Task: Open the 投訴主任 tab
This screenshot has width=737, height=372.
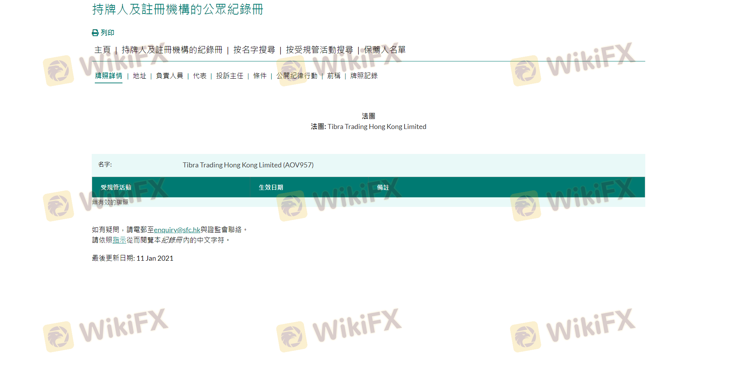Action: click(230, 76)
